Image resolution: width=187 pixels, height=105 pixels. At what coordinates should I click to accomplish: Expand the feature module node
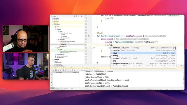53,59
